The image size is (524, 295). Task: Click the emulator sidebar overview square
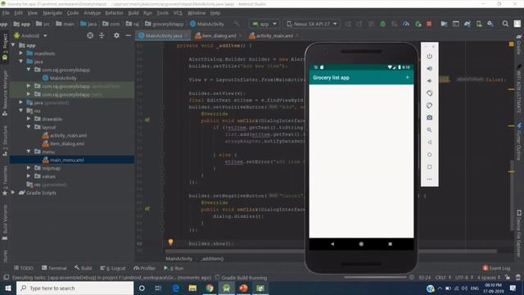point(429,167)
